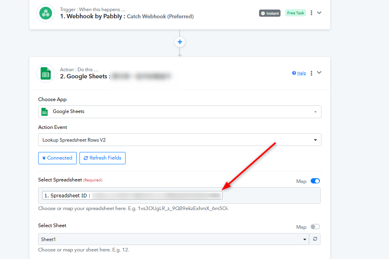389x259 pixels.
Task: Click the Connected button
Action: (x=57, y=158)
